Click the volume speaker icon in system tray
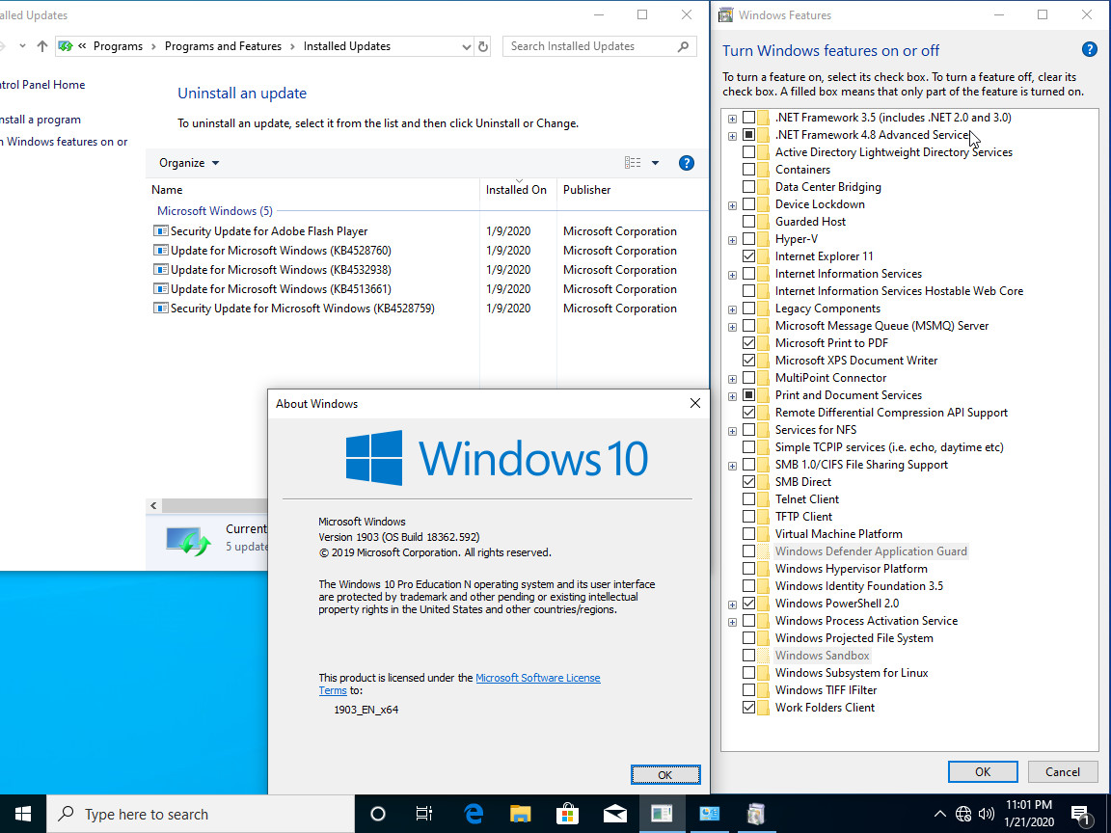 (986, 814)
